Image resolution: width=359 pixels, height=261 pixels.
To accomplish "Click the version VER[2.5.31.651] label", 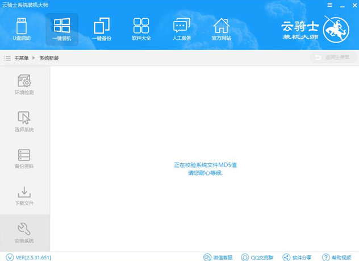I will tap(34, 258).
